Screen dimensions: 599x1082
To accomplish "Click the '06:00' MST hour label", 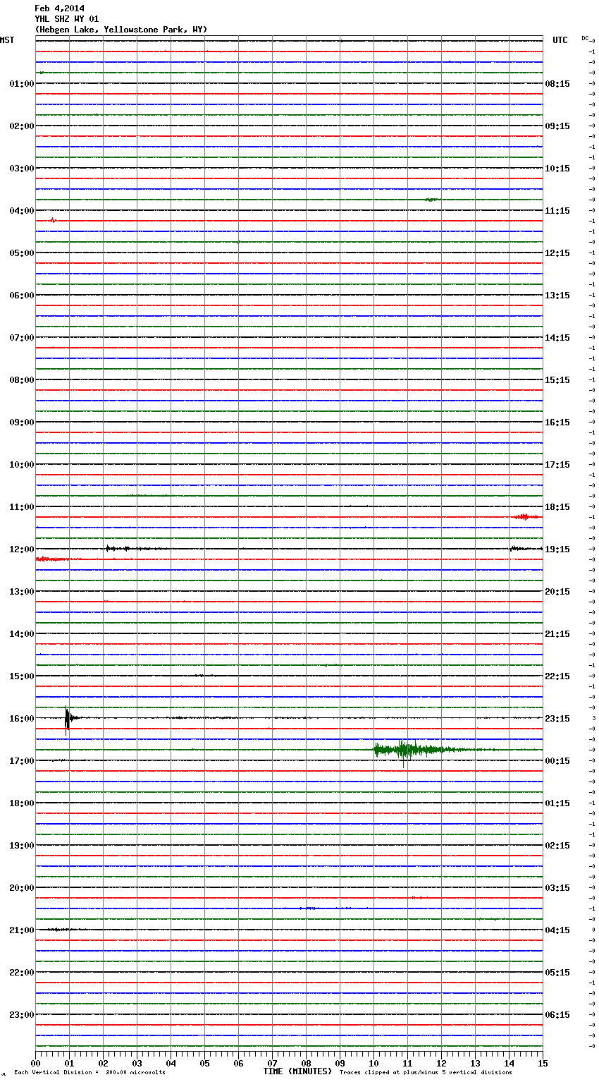I will click(21, 296).
